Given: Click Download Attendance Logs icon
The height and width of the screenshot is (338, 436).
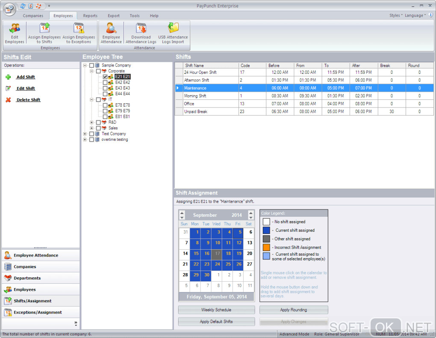Looking at the screenshot, I should 141,28.
